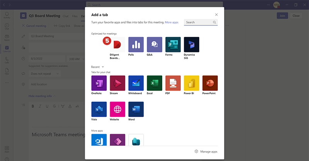Add a Power BI tab
The image size is (309, 161).
click(x=192, y=83)
